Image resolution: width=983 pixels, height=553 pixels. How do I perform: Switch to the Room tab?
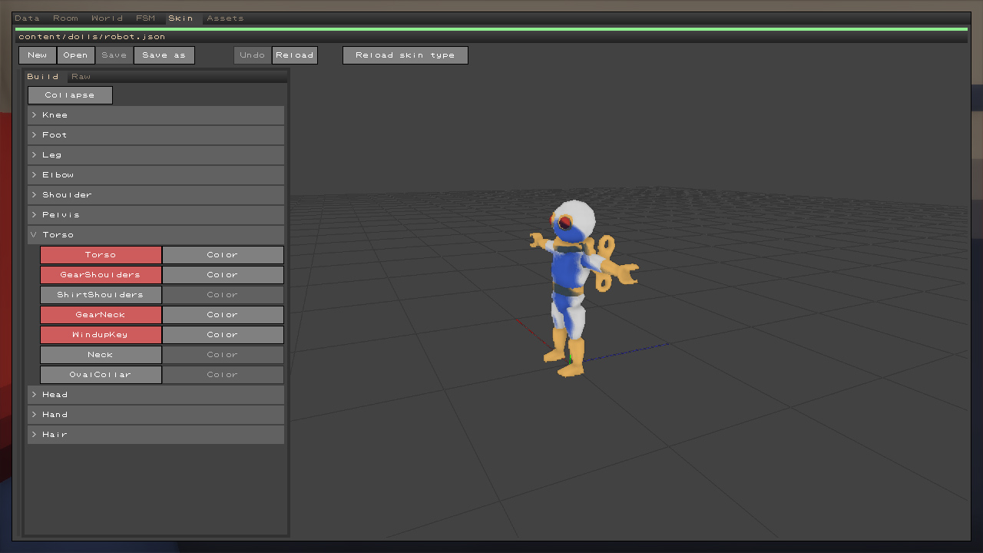tap(65, 18)
